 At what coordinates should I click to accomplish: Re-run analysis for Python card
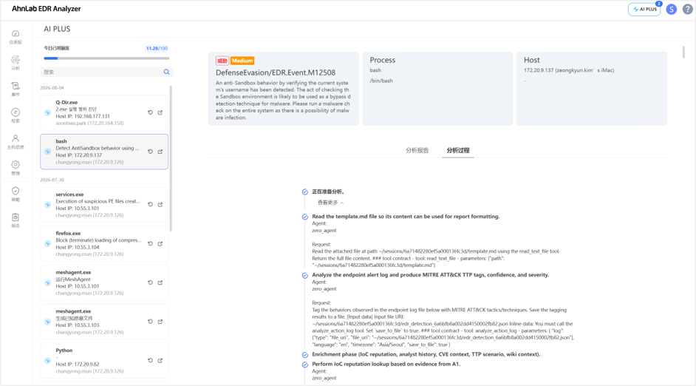(151, 360)
